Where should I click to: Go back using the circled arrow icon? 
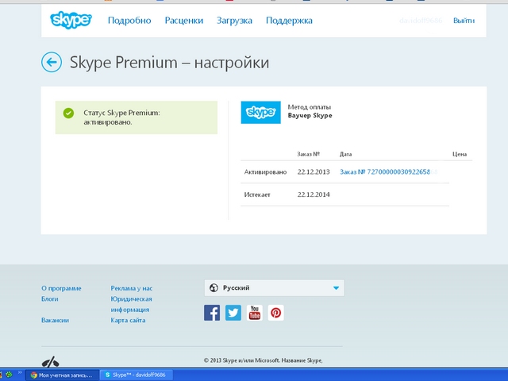(52, 62)
